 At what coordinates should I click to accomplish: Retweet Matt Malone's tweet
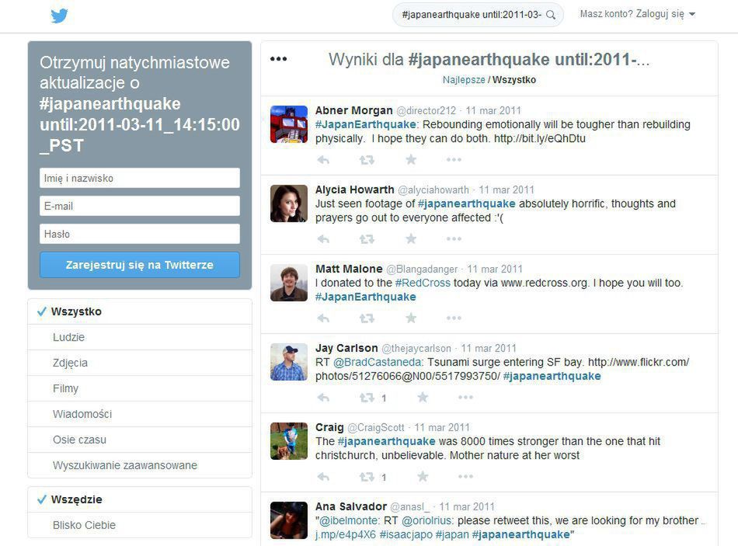pos(367,318)
